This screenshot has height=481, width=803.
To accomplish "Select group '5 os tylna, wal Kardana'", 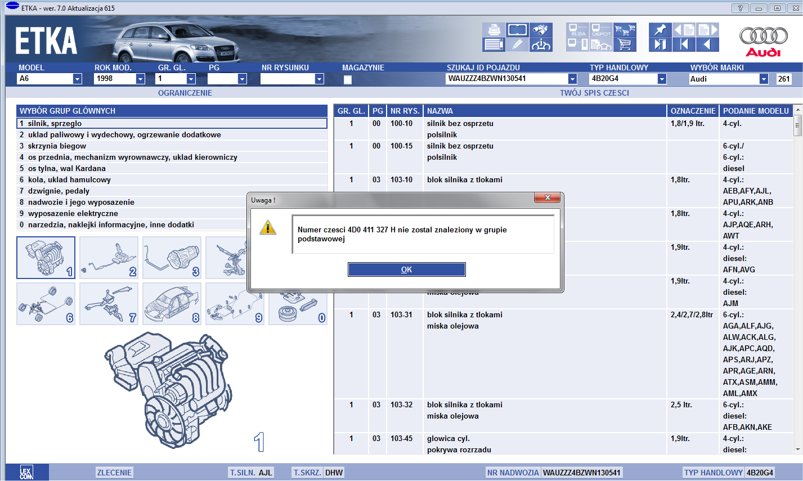I will [172, 168].
